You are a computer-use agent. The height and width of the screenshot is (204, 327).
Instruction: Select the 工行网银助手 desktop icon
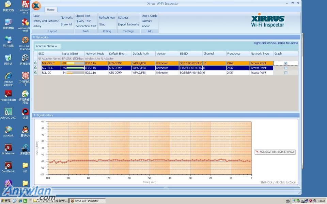[25, 79]
